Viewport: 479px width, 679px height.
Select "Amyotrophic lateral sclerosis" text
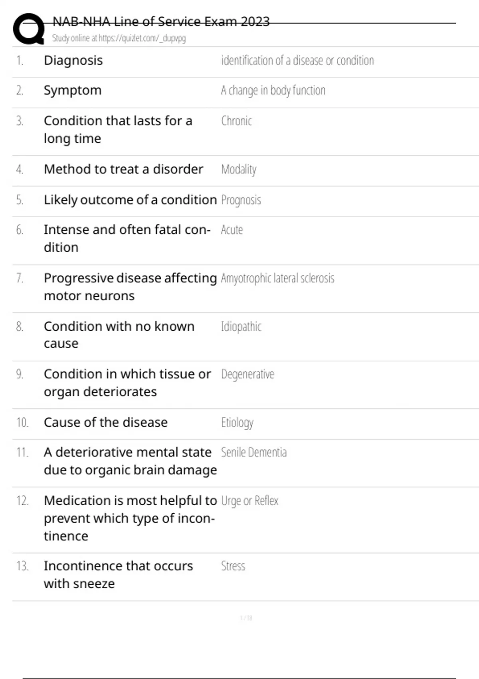[x=277, y=278]
